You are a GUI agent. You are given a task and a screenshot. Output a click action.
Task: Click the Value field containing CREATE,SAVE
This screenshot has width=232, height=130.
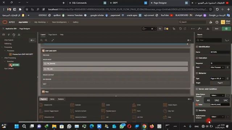click(x=220, y=104)
